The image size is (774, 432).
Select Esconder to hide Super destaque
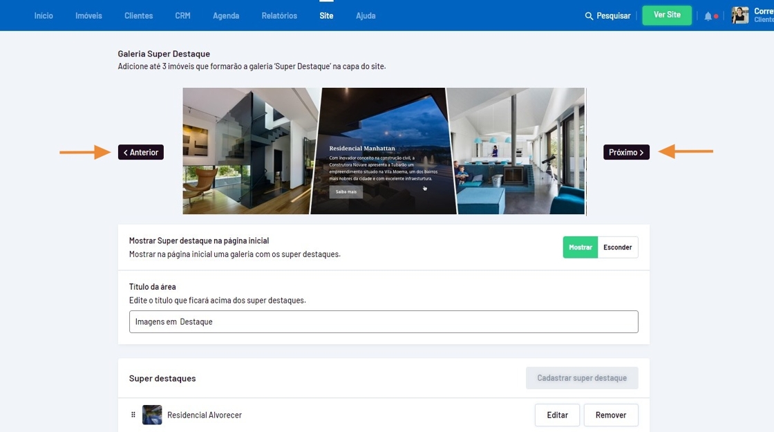[x=617, y=247]
